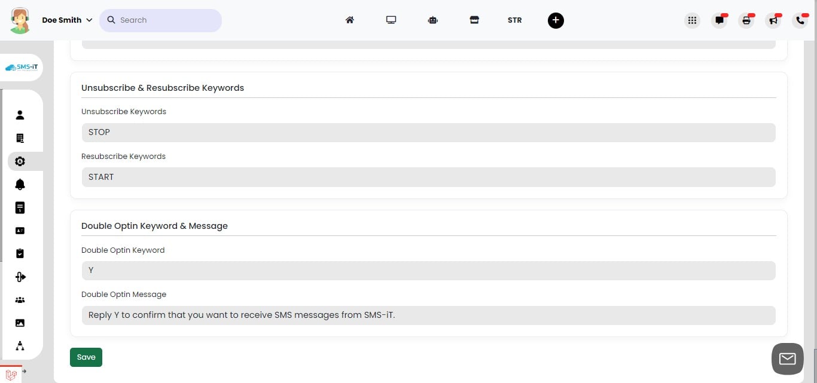Open the billing invoice sidebar icon
Viewport: 817px width, 383px height.
(x=20, y=208)
